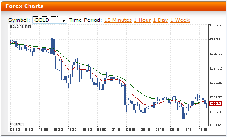Screen dimensions: 227x137
Task: Click the Symbol: label
Action: (19, 20)
